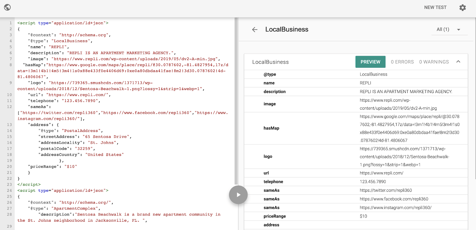Open settings with the gear icon

pos(462,8)
